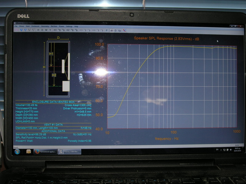This screenshot has width=246, height=184.
Task: Click the 'Speaker SPL Response' graph title
Action: pos(167,39)
